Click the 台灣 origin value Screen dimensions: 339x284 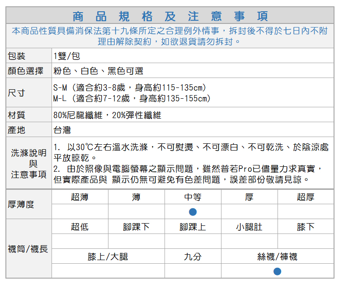tap(62, 130)
